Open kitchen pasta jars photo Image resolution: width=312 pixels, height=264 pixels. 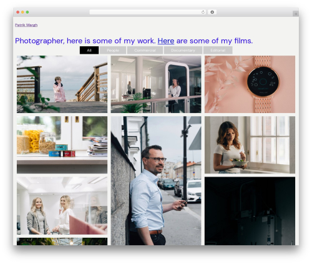tap(62, 145)
